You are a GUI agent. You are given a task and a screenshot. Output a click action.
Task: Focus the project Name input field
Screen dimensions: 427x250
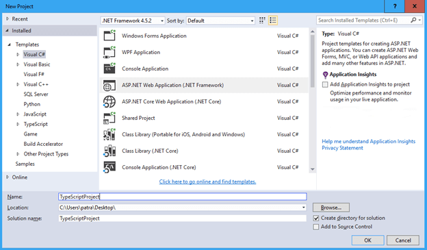[183, 197]
